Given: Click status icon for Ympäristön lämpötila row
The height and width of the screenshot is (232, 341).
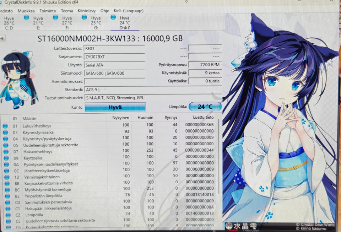Looking at the screenshot, I should point(7,196).
